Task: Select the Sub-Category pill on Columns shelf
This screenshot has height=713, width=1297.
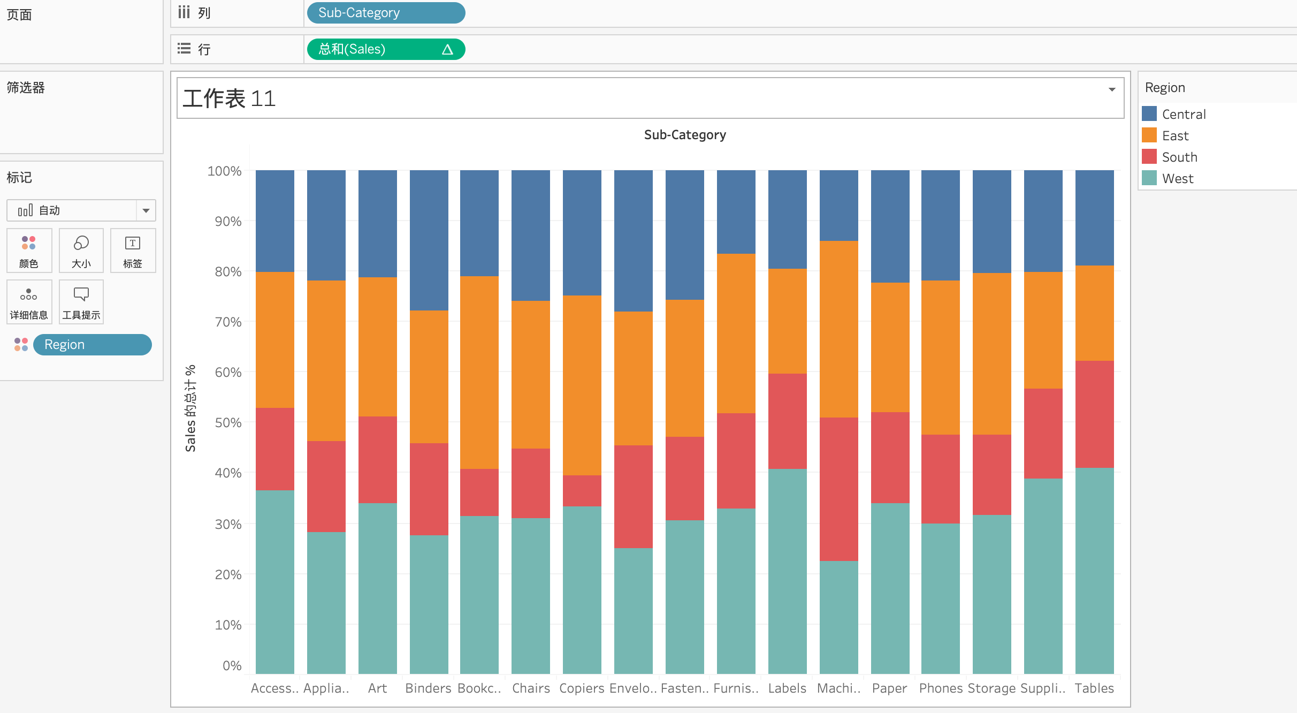Action: [385, 13]
